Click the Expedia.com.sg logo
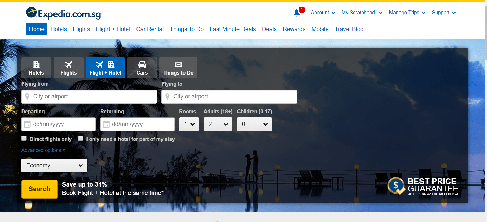487x222 pixels. pyautogui.click(x=64, y=13)
